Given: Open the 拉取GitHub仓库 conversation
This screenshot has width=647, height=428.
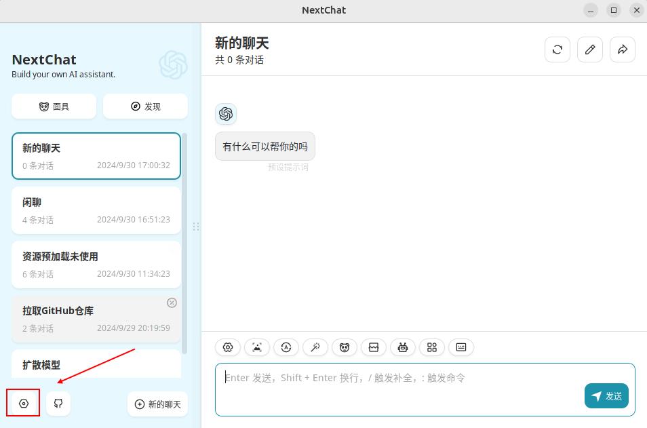Looking at the screenshot, I should click(x=96, y=319).
